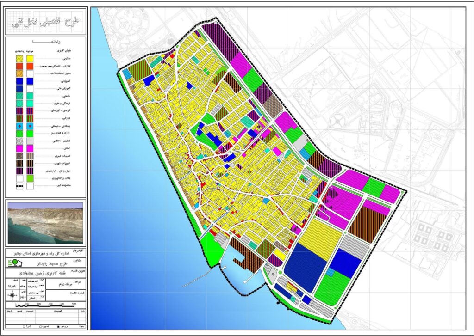Select the proposed health swatch with red cross

click(19, 126)
